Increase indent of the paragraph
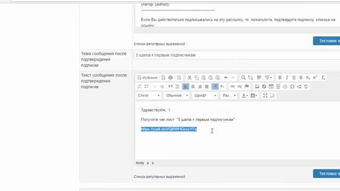Viewport: 340px width, 191px height. 162,86
